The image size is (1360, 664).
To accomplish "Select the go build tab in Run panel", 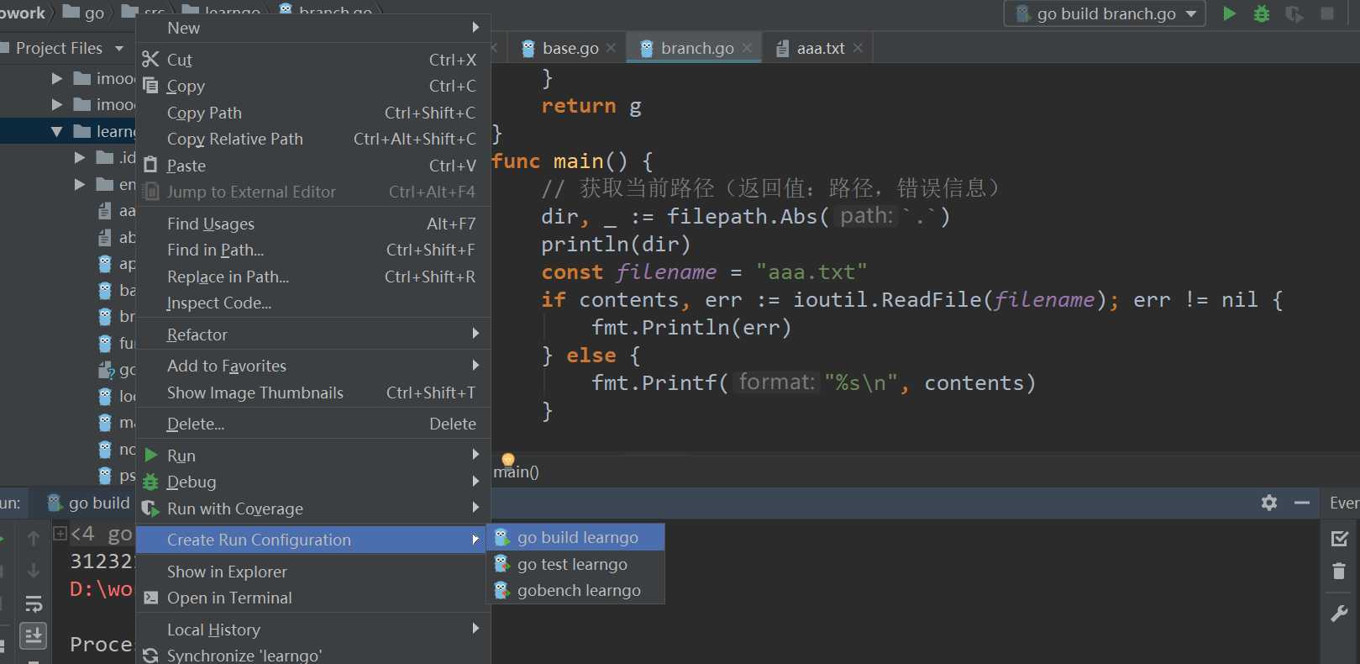I will (88, 503).
